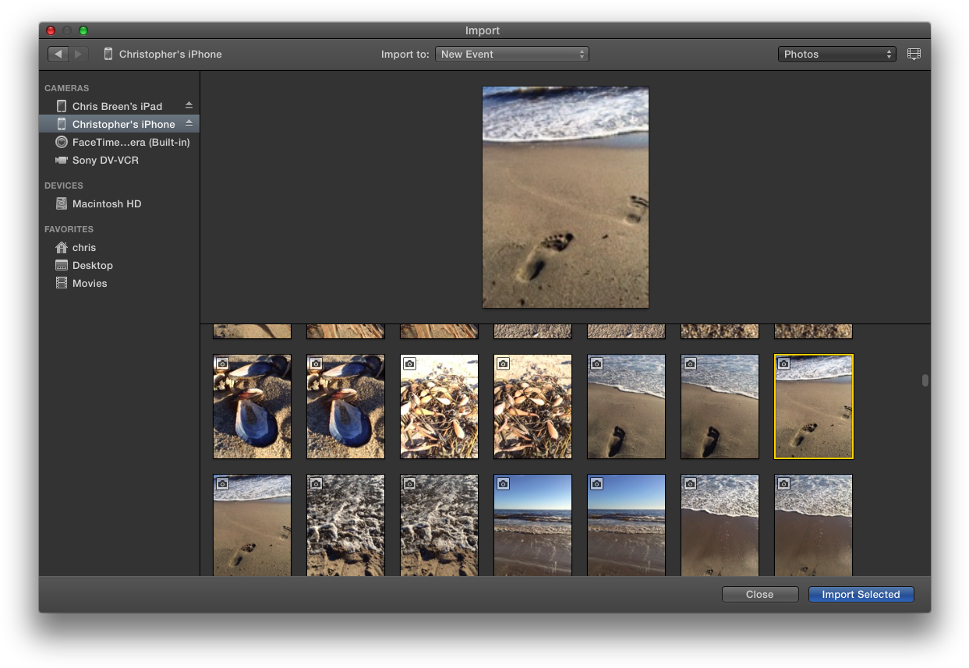Select the first seaweed pile thumbnail
The image size is (969, 668).
(439, 407)
